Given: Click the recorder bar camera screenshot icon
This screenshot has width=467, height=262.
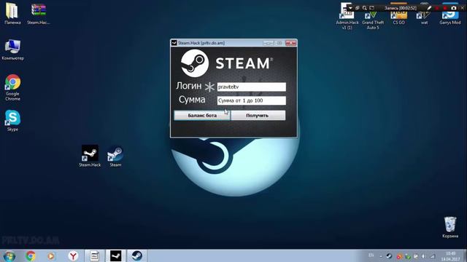Looking at the screenshot, I should (454, 8).
